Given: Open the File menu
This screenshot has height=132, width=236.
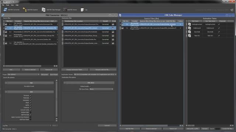Looking at the screenshot, I should coord(3,5).
